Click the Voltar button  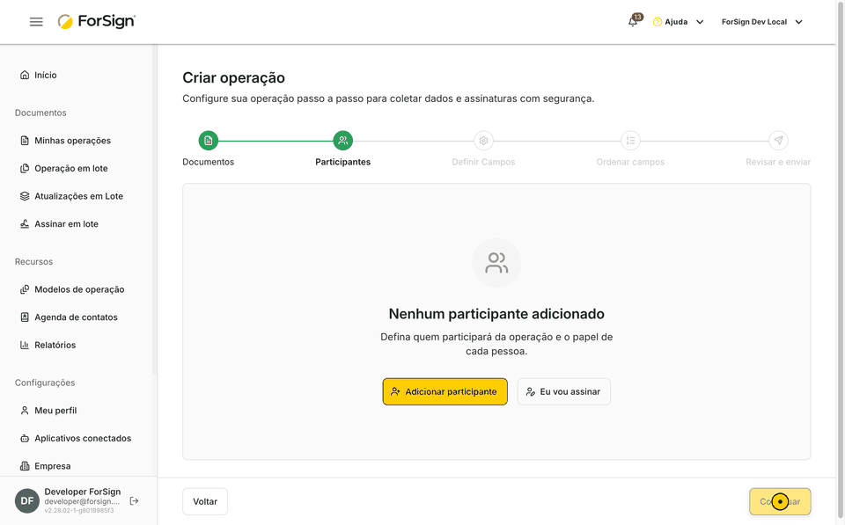pos(205,501)
